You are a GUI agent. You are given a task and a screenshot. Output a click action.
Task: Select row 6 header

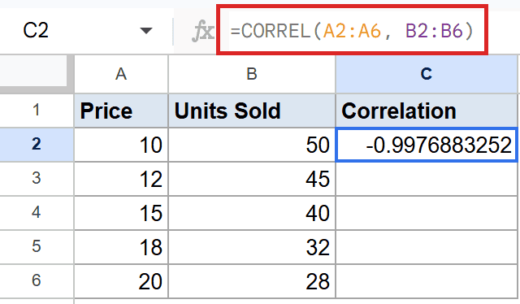37,281
